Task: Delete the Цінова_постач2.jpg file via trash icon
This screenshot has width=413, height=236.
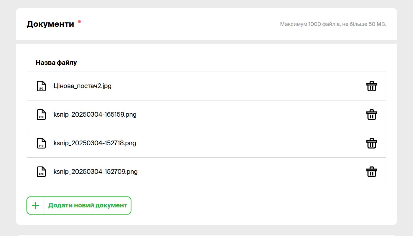Action: coord(371,86)
